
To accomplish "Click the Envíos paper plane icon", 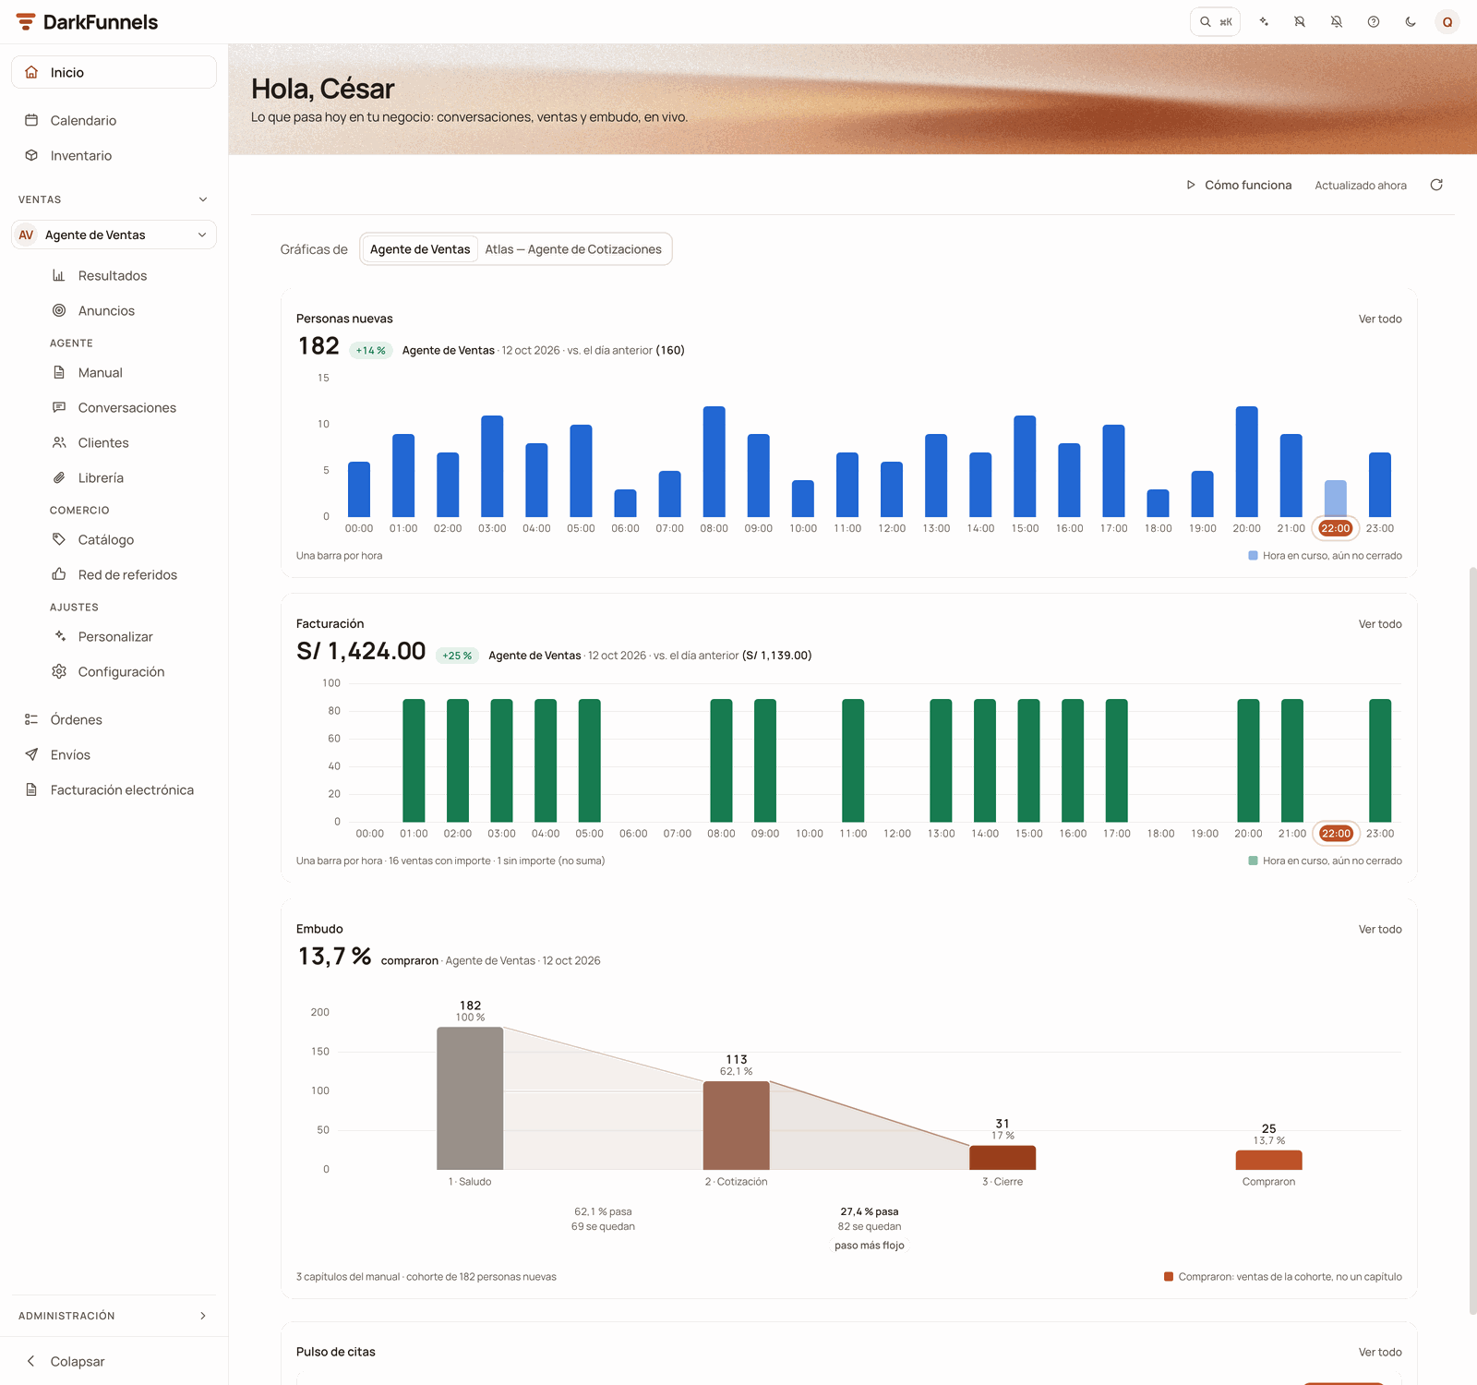I will [31, 754].
